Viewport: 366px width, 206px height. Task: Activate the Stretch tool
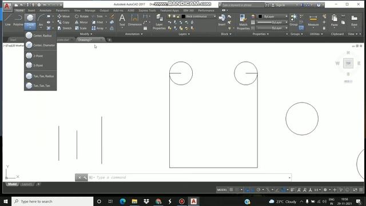64,28
